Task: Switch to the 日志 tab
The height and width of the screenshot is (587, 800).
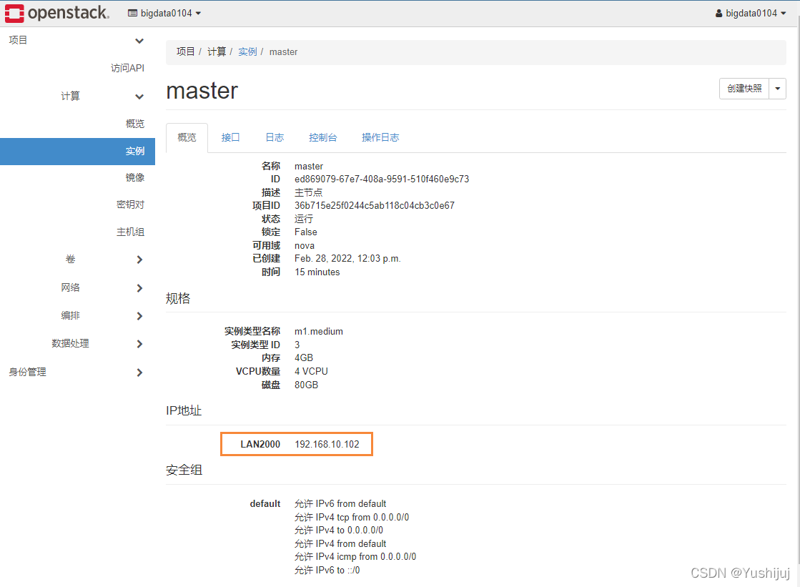Action: (x=275, y=137)
